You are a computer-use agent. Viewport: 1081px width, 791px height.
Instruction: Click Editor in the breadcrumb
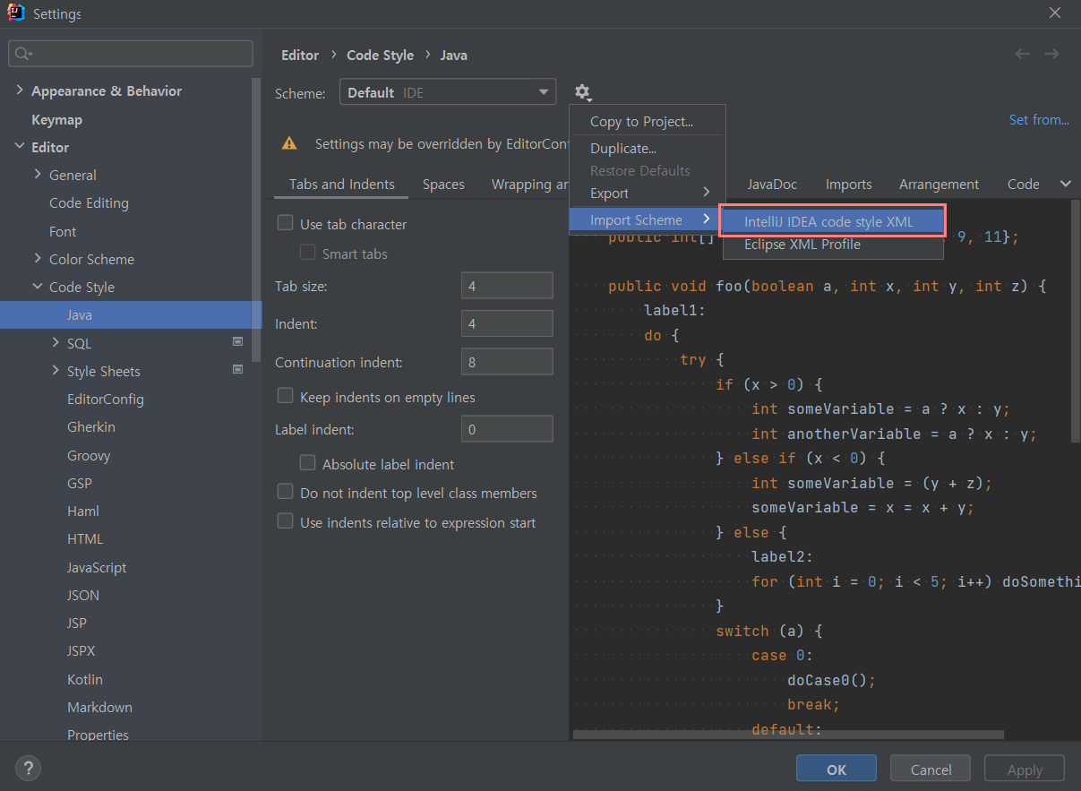[x=300, y=55]
